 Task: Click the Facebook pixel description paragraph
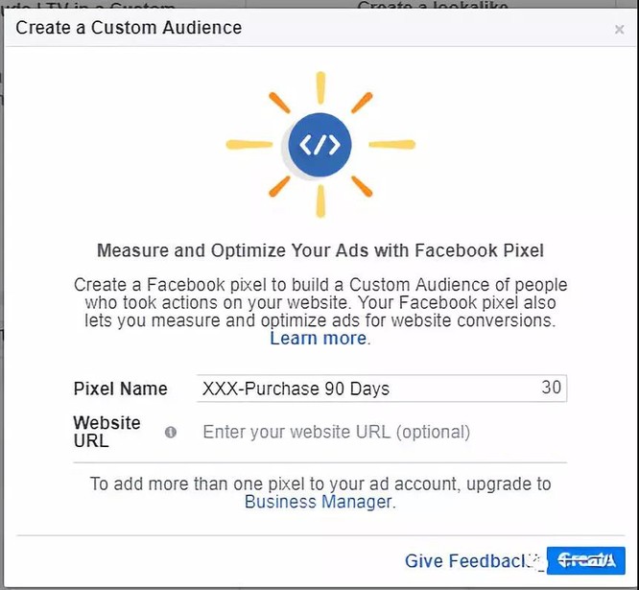point(319,303)
